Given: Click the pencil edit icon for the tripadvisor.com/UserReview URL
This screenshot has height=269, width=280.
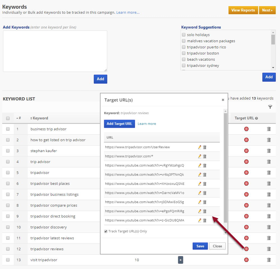Looking at the screenshot, I should pos(200,147).
